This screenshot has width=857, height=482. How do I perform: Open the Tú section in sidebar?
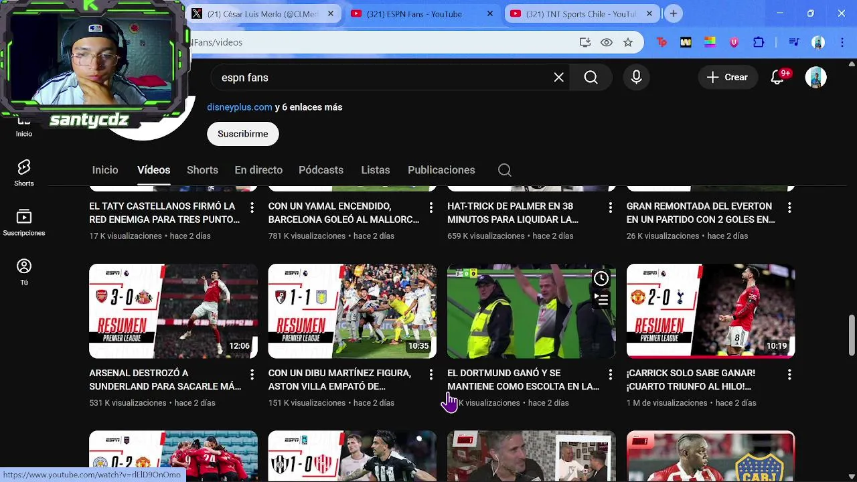tap(24, 272)
